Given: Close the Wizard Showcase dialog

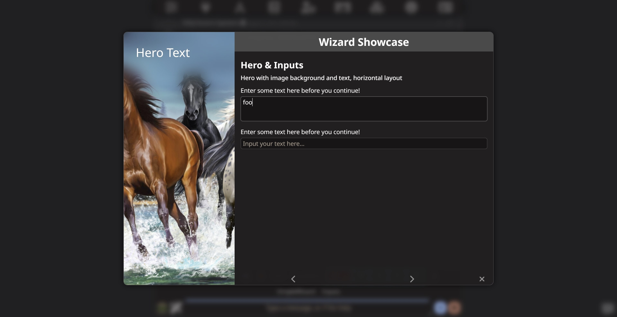Looking at the screenshot, I should (482, 279).
